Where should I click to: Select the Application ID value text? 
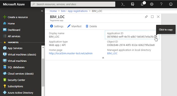tap(130, 37)
